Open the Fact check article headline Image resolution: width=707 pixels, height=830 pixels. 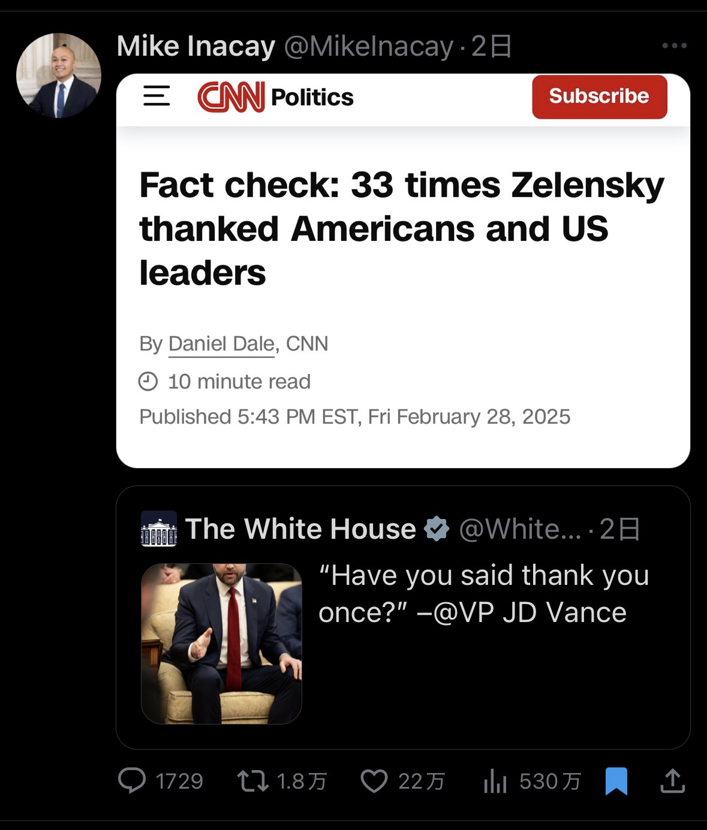[x=402, y=228]
